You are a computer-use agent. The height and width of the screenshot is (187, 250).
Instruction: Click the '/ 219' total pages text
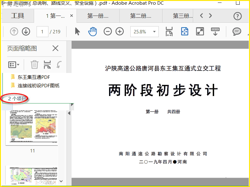(55, 32)
